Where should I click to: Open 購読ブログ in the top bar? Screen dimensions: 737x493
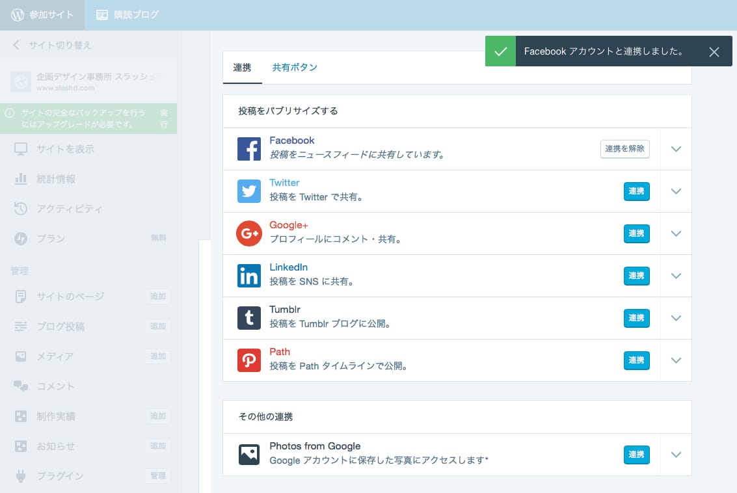click(x=128, y=15)
